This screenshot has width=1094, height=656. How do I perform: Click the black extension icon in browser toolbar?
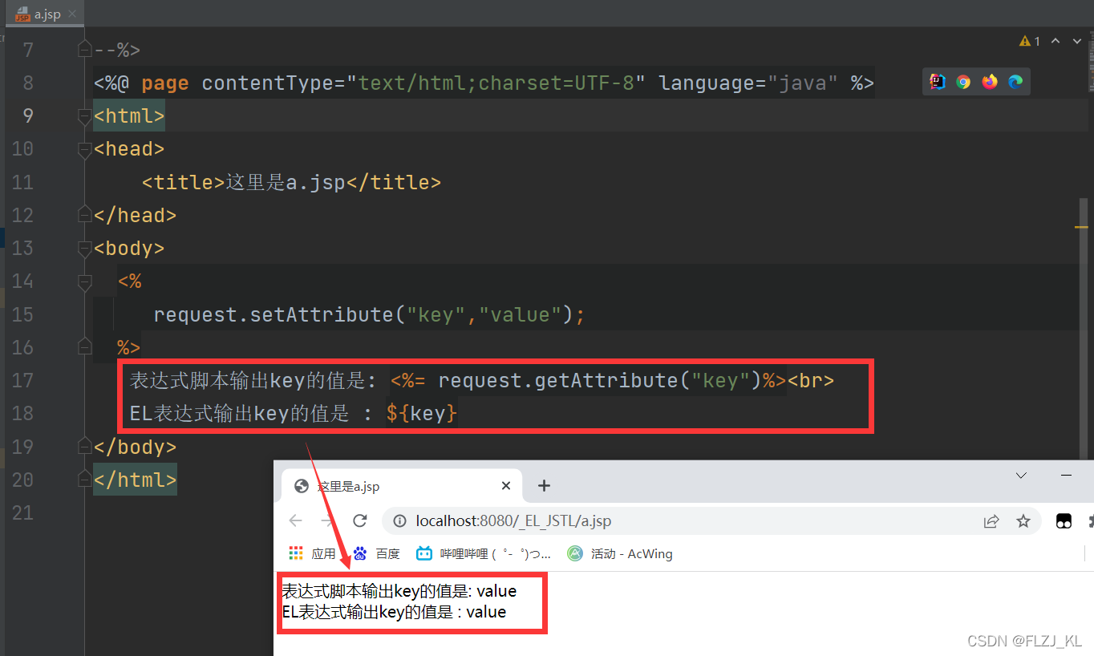pos(1064,521)
